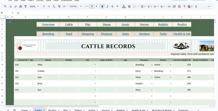The width and height of the screenshot is (218, 111).
Task: Open the Status dropdown in Sue's row
Action: (x=171, y=90)
